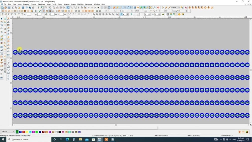
Task: Click the Open folder icon
Action: (6, 8)
